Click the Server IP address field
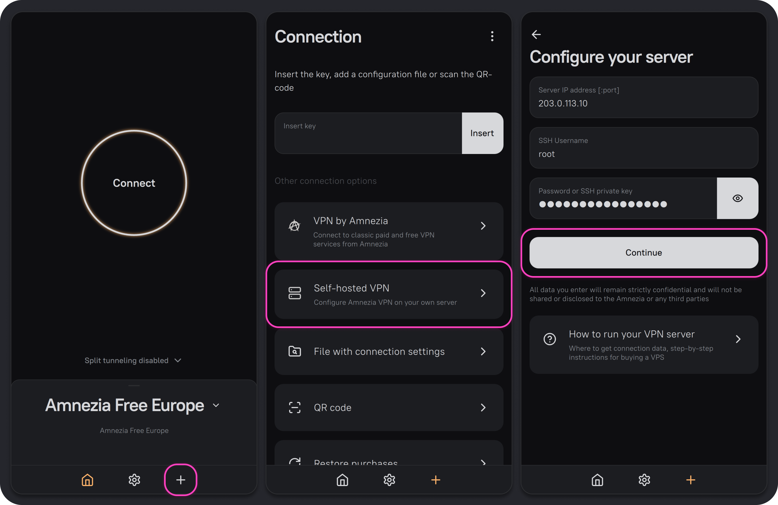 coord(643,97)
